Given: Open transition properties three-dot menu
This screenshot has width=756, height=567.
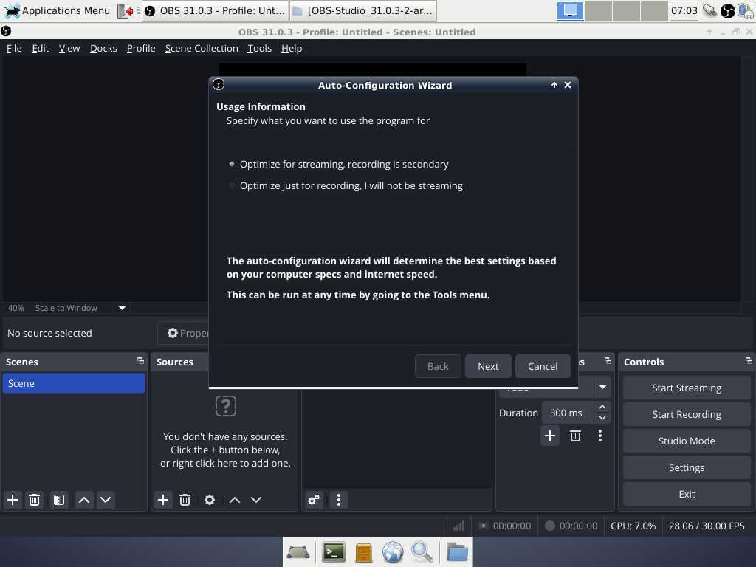Looking at the screenshot, I should click(x=599, y=436).
